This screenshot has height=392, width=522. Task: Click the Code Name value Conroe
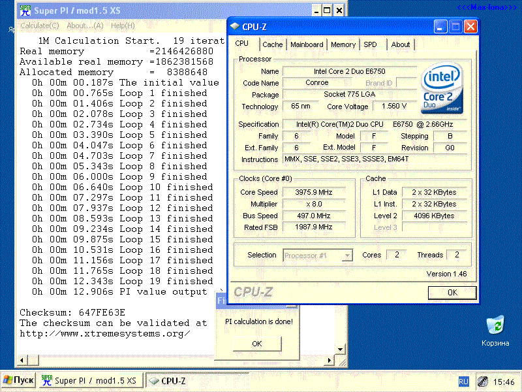coord(317,83)
